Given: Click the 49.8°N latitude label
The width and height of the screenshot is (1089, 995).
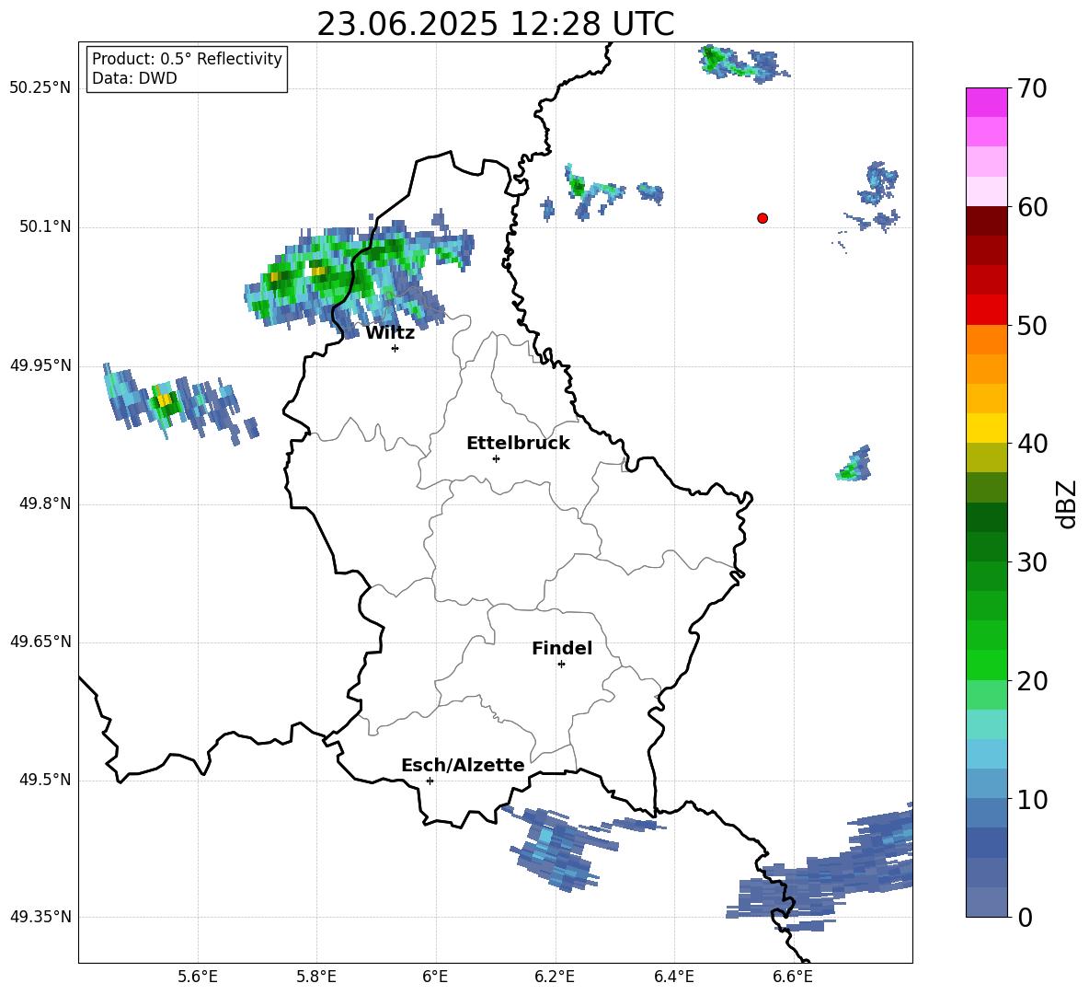Looking at the screenshot, I should [x=45, y=503].
